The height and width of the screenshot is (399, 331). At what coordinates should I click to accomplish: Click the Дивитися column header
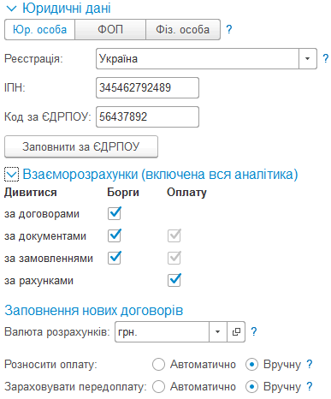point(31,193)
